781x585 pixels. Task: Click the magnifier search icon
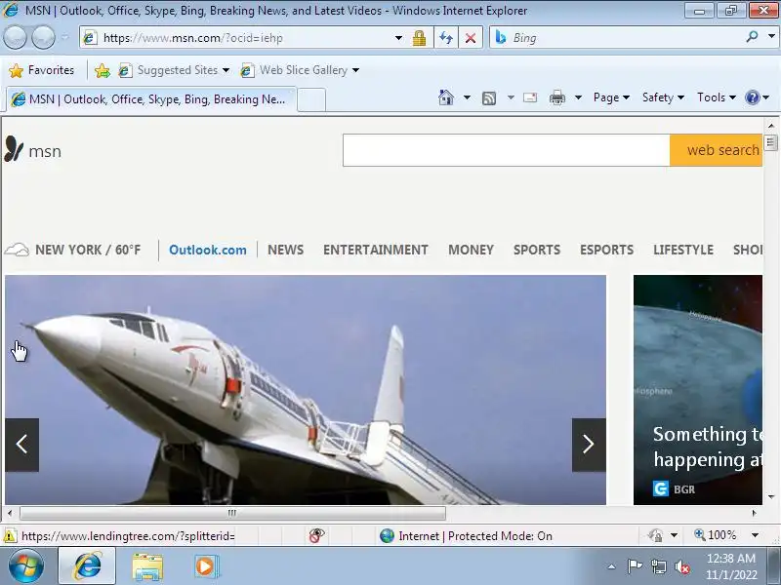click(x=752, y=37)
